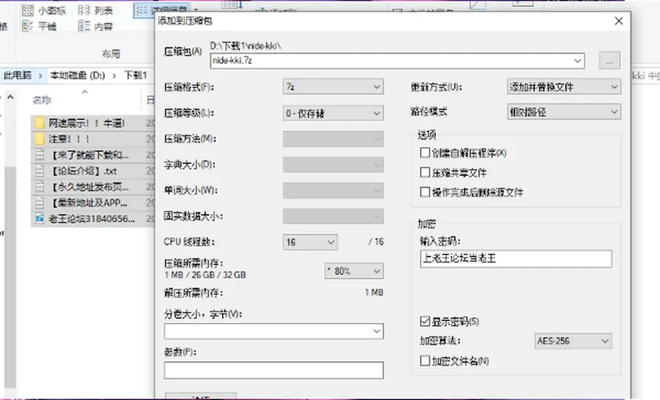Click the folder icon beside 注意！！！

click(x=40, y=139)
